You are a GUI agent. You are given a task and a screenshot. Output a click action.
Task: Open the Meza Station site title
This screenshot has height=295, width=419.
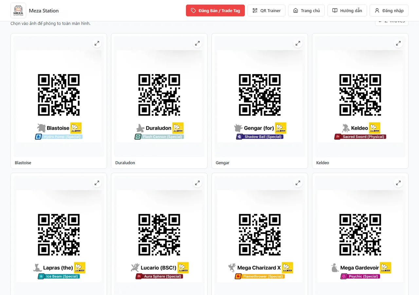click(44, 10)
